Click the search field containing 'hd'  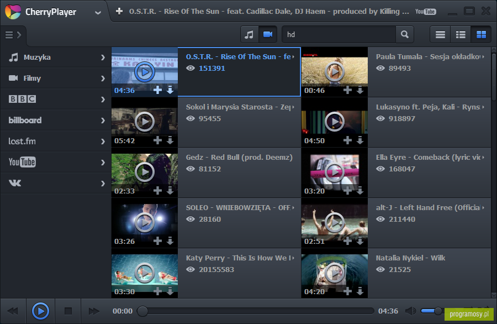click(339, 34)
